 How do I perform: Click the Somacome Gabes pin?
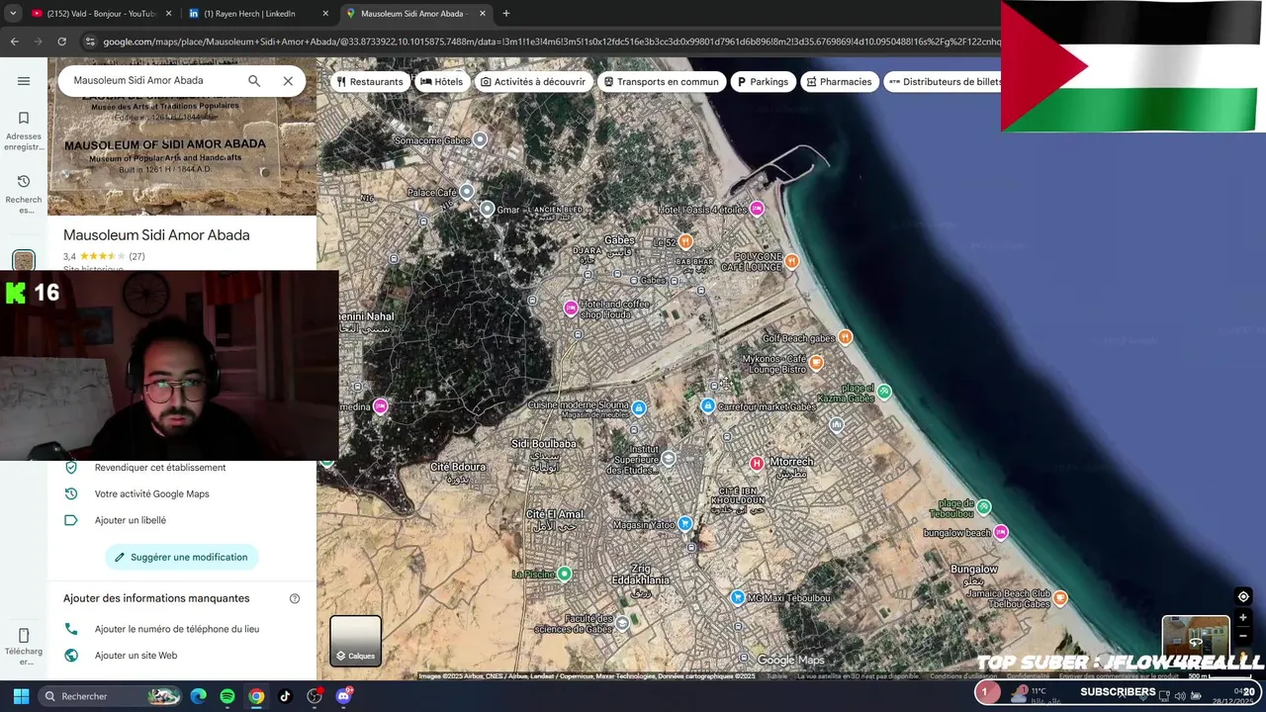pyautogui.click(x=480, y=139)
